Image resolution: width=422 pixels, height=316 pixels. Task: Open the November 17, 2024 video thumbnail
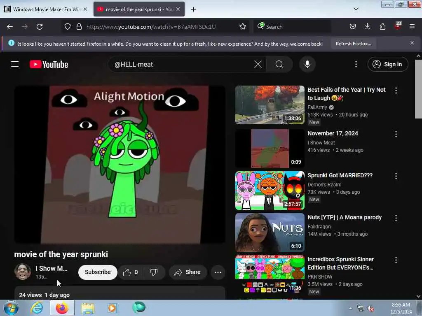click(x=270, y=148)
